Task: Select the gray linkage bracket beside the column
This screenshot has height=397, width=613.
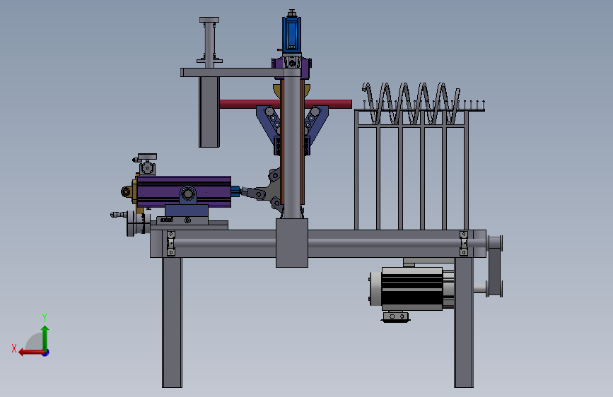Action: click(270, 189)
